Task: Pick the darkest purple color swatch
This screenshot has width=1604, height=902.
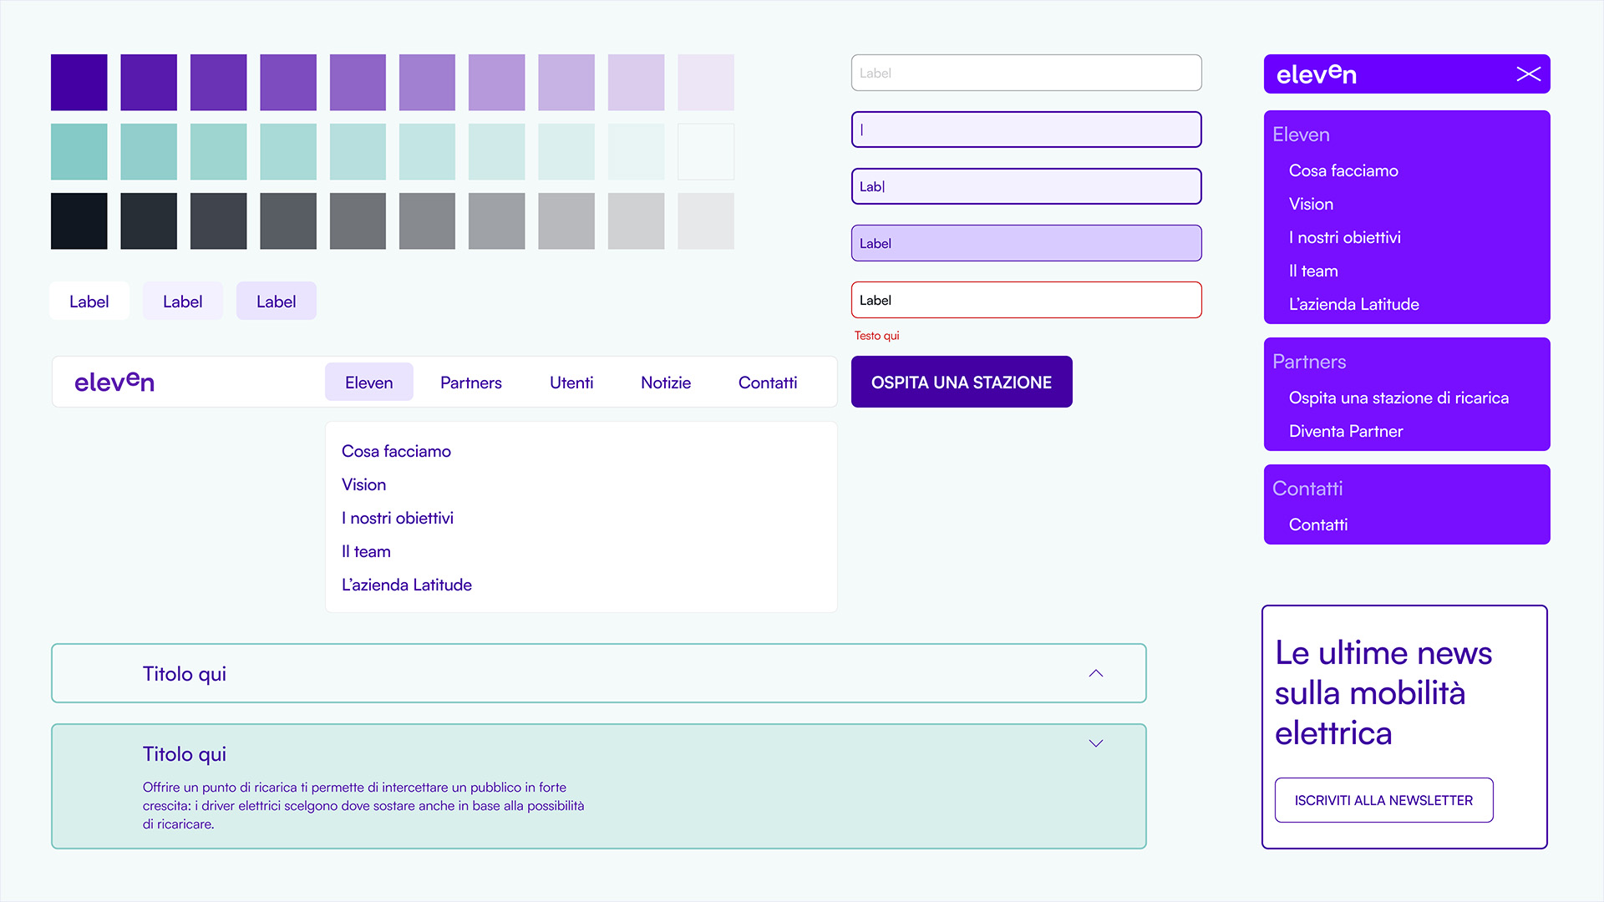Action: [x=79, y=82]
